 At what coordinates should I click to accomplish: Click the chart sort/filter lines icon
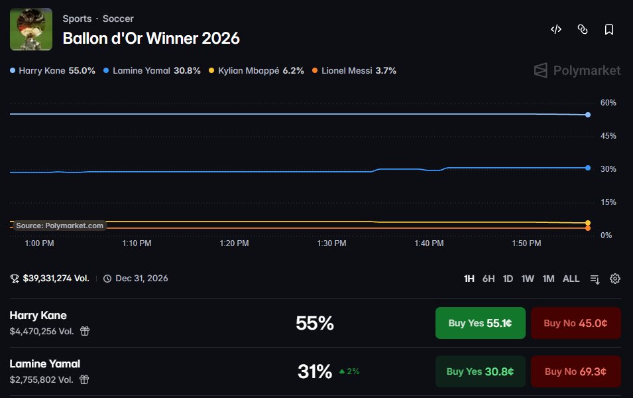(x=595, y=279)
